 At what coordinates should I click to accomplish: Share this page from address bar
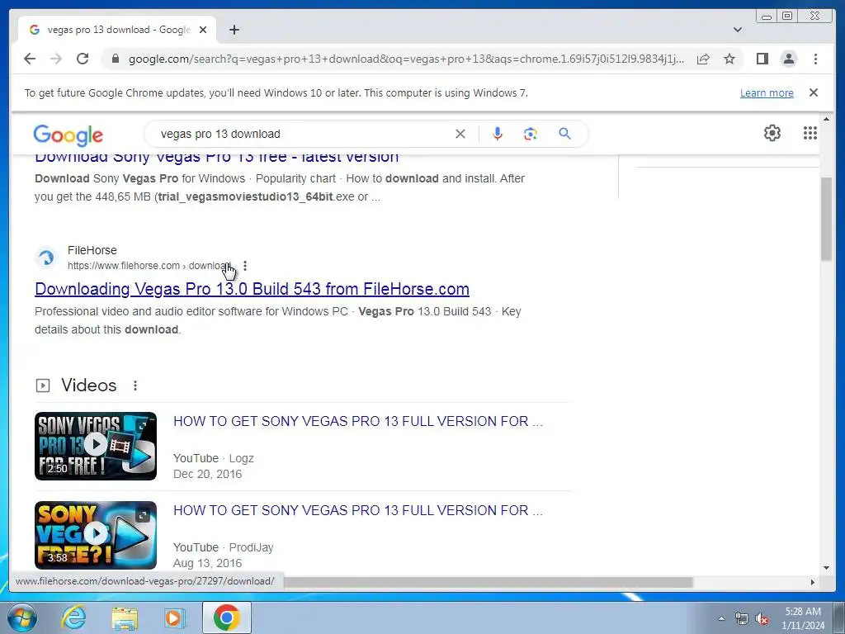(x=703, y=59)
